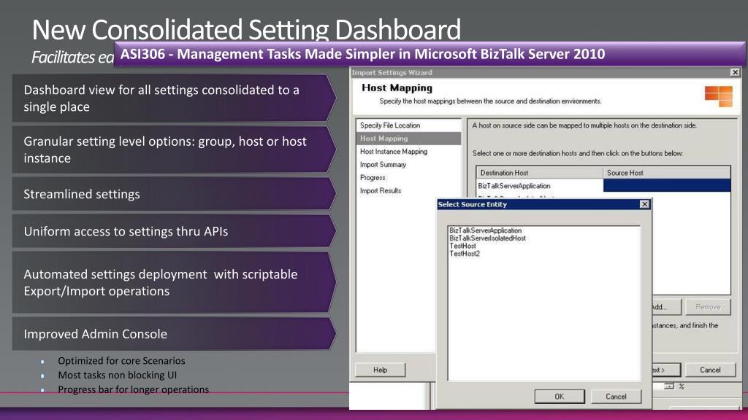The height and width of the screenshot is (420, 748).
Task: Click the Add... button in wizard
Action: click(x=666, y=307)
